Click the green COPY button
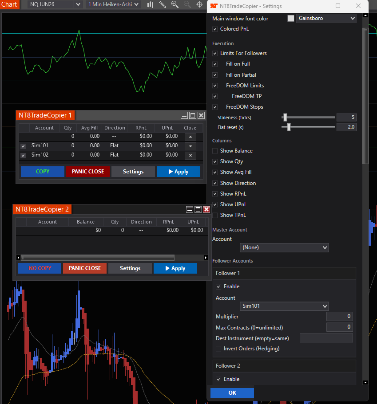Viewport: 377px width, 404px height. point(43,172)
